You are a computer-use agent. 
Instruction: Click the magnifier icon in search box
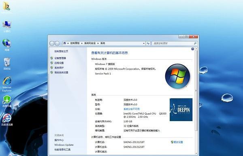pos(195,43)
